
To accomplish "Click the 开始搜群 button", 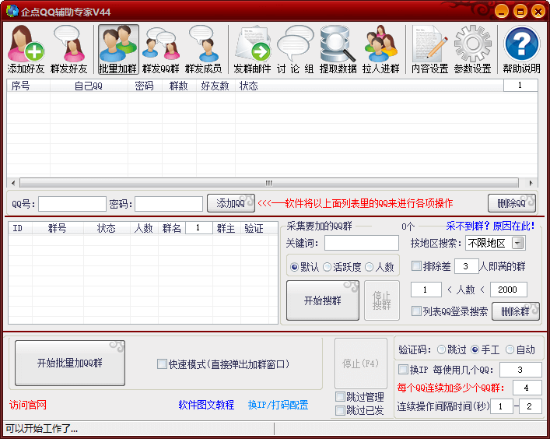I will click(323, 300).
